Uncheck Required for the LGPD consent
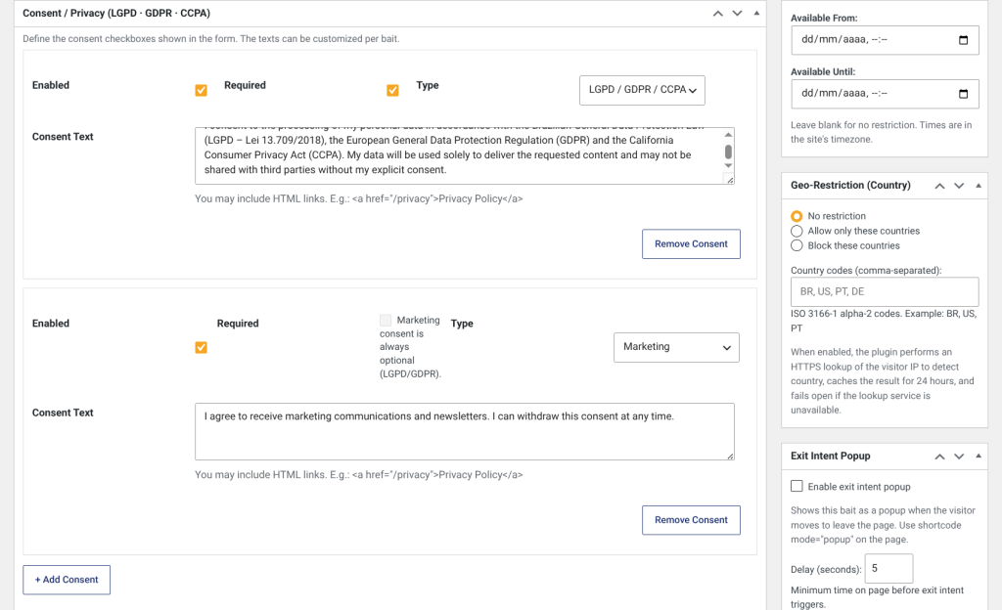 393,91
